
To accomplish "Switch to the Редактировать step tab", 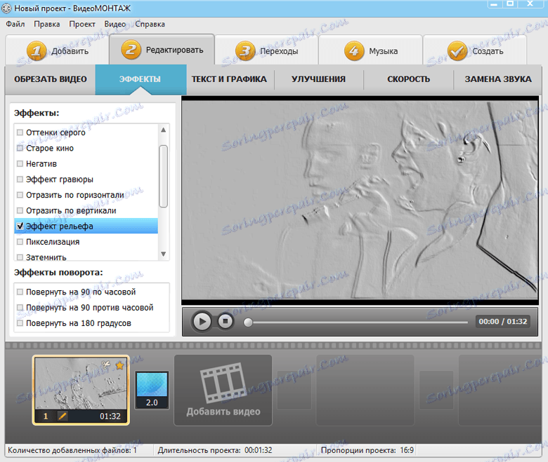I will pos(162,50).
